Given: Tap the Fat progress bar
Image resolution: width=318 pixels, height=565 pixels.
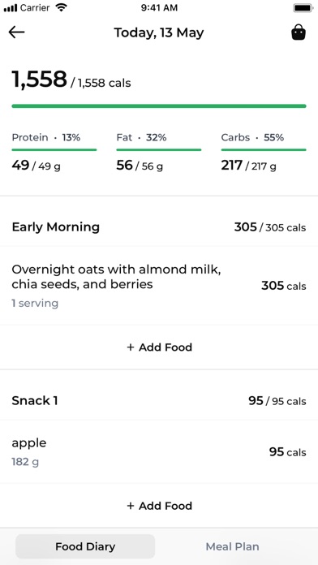Looking at the screenshot, I should click(159, 149).
